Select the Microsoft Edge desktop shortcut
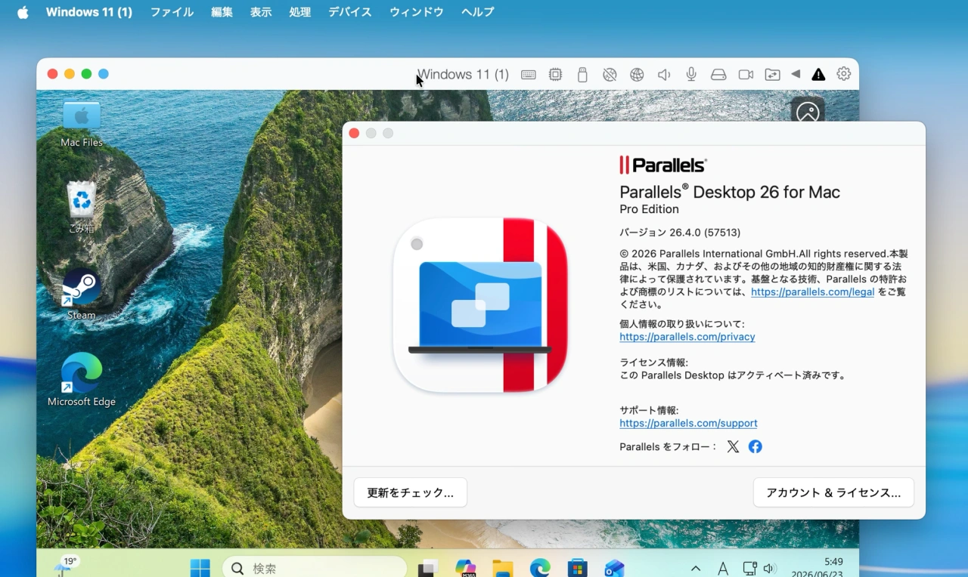This screenshot has height=577, width=968. pyautogui.click(x=82, y=379)
